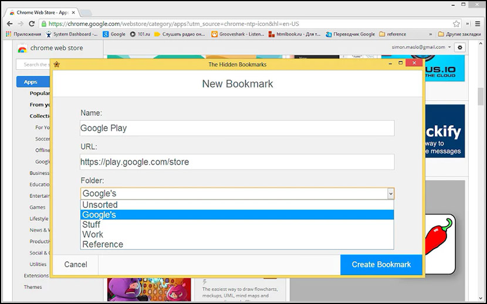The height and width of the screenshot is (304, 487).
Task: Open the Soccer collection link
Action: click(x=42, y=139)
